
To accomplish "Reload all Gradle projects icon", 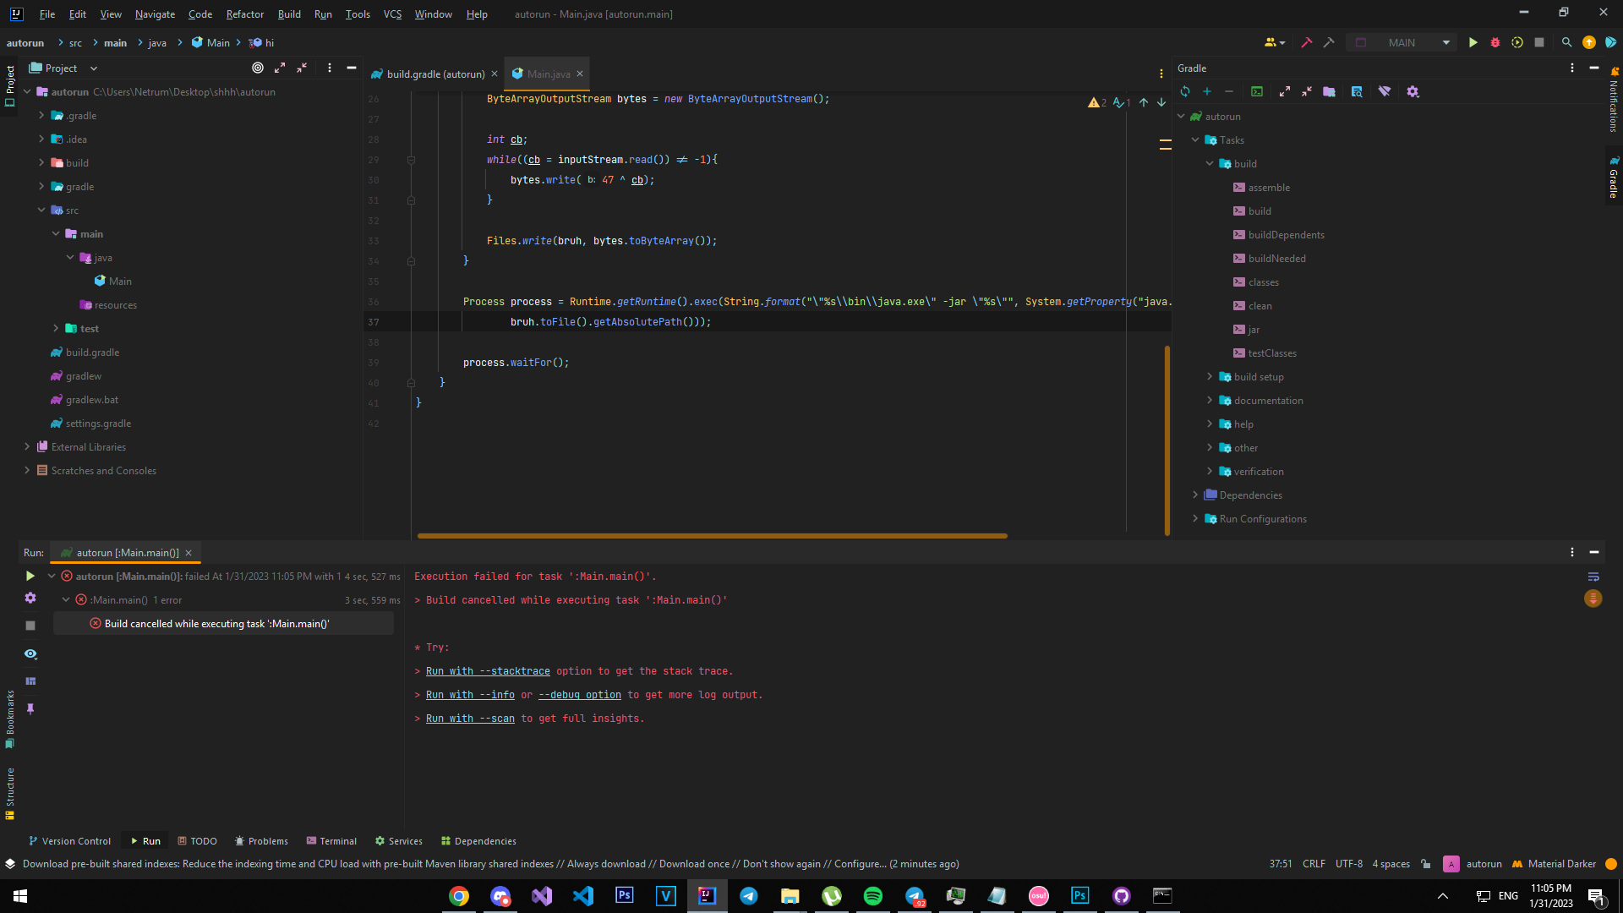I will (x=1185, y=91).
